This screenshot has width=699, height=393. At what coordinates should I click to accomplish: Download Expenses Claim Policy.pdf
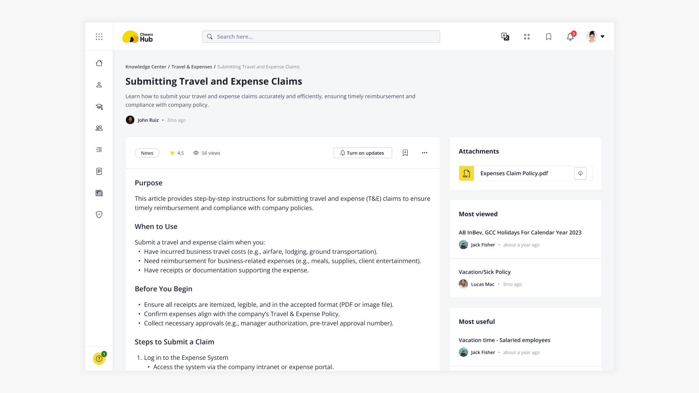[x=580, y=173]
